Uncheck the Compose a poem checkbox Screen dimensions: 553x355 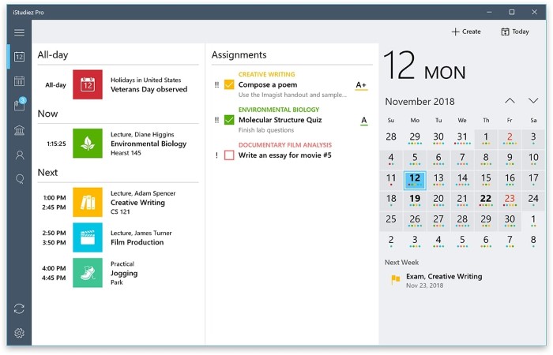(x=229, y=85)
